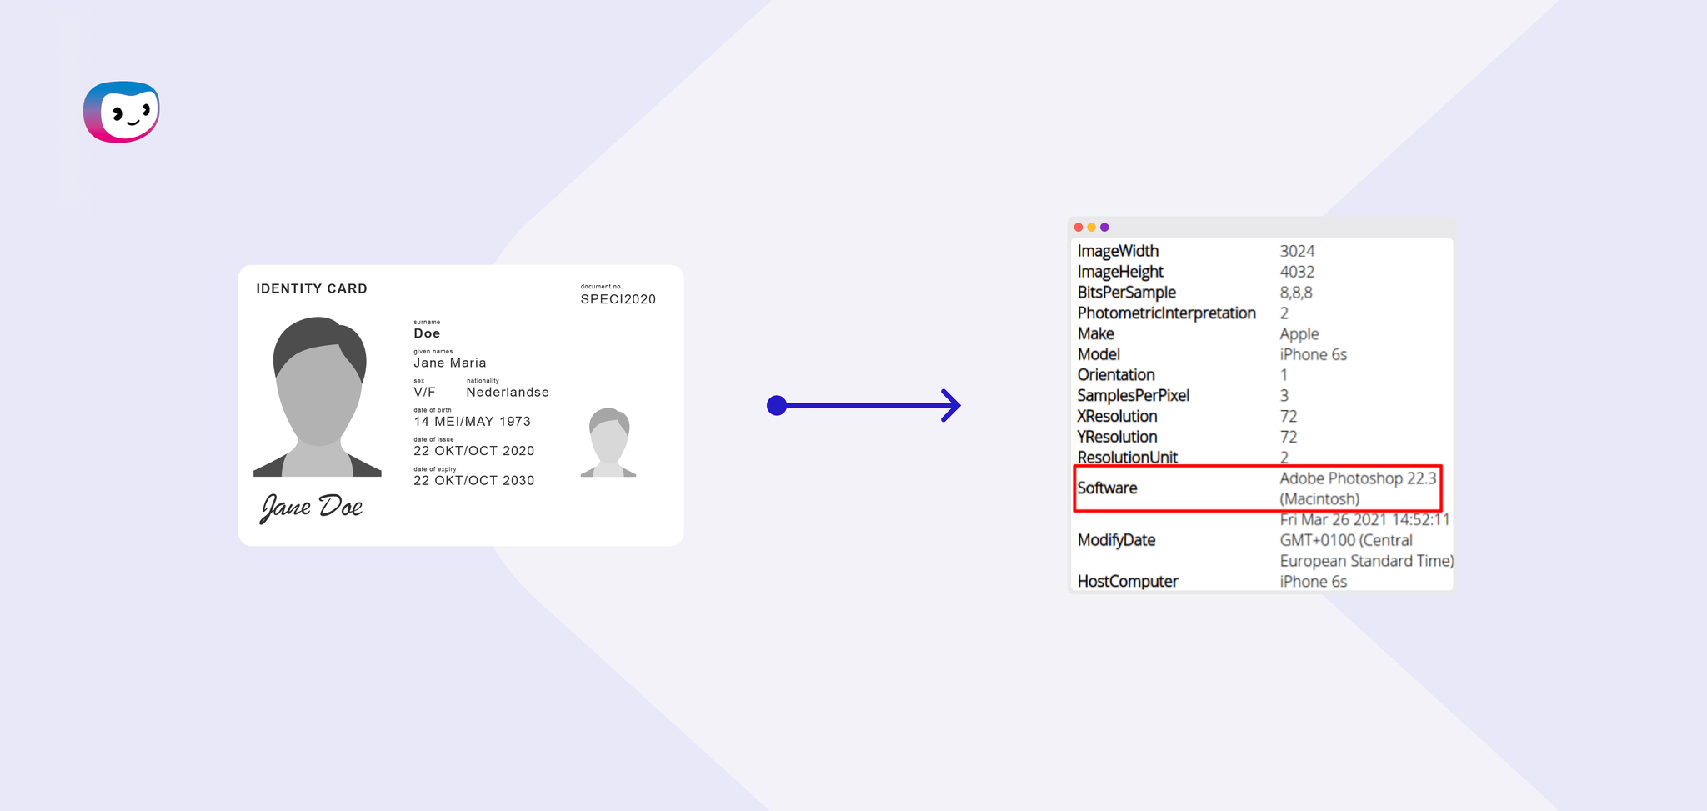Screen dimensions: 1707x811
Task: Select the small ghost portrait on the identity card
Action: 608,442
